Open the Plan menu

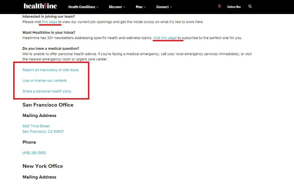click(141, 7)
